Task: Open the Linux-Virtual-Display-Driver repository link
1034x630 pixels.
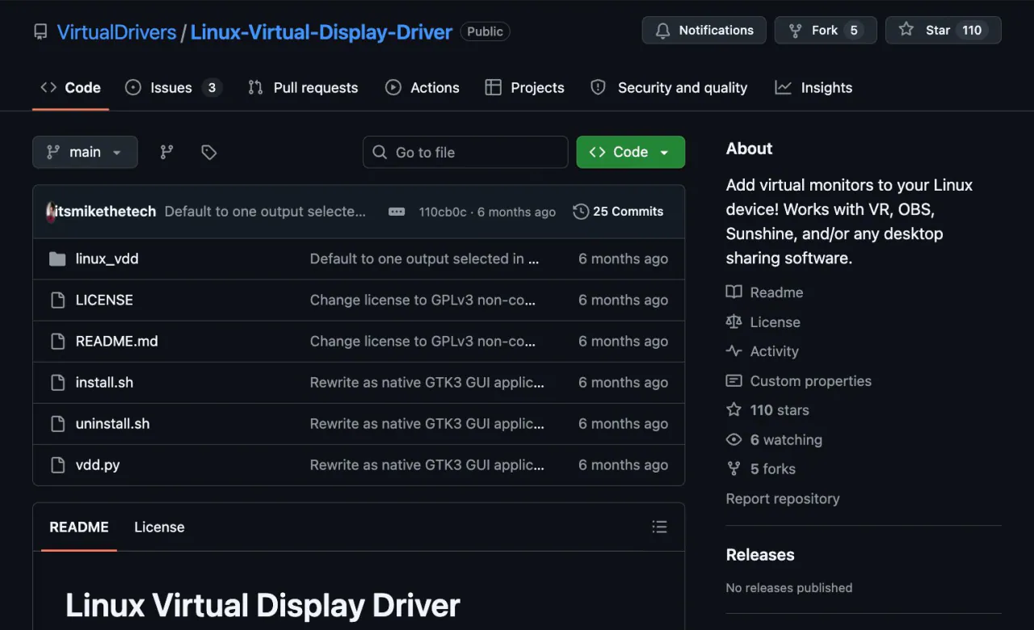Action: (322, 32)
